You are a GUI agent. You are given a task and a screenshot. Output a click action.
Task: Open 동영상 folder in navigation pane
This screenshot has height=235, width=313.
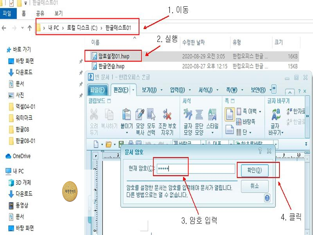click(18, 205)
